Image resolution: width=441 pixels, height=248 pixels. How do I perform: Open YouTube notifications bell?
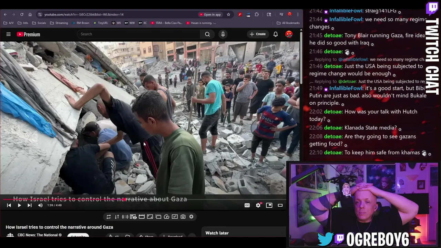pyautogui.click(x=276, y=34)
